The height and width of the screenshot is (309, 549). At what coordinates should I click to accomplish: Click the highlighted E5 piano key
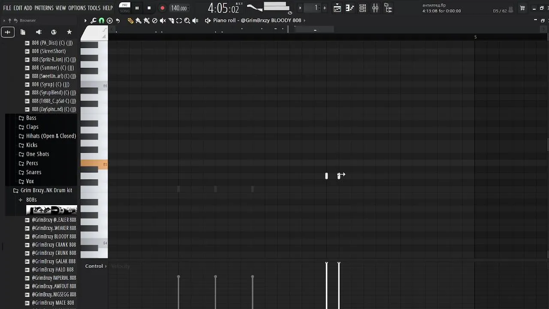(x=94, y=164)
